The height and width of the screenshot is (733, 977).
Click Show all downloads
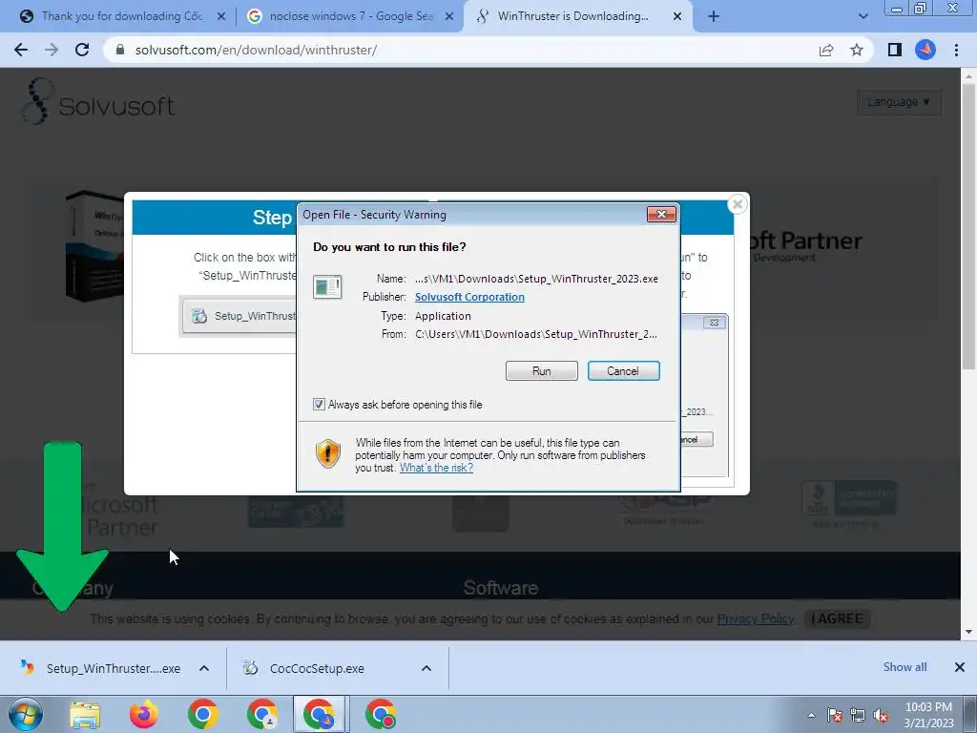coord(904,667)
